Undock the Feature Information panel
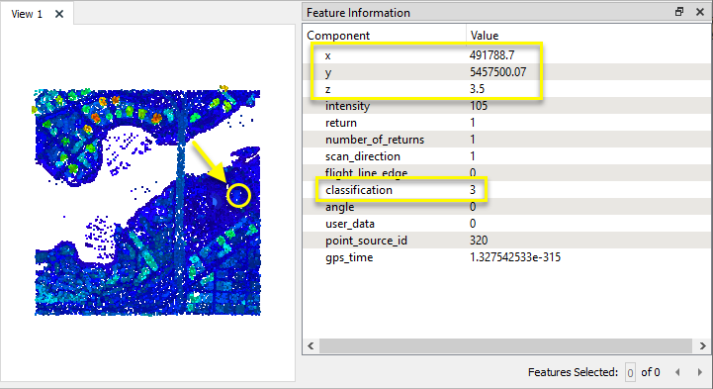 [x=679, y=12]
